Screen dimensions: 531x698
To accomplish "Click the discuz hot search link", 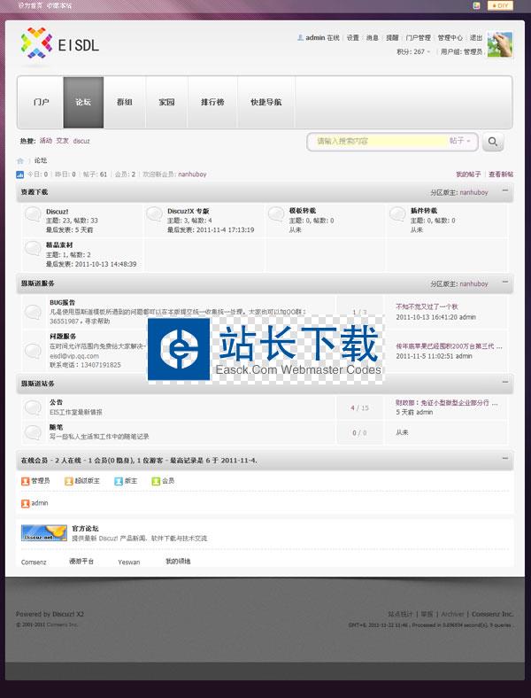I will pos(81,141).
